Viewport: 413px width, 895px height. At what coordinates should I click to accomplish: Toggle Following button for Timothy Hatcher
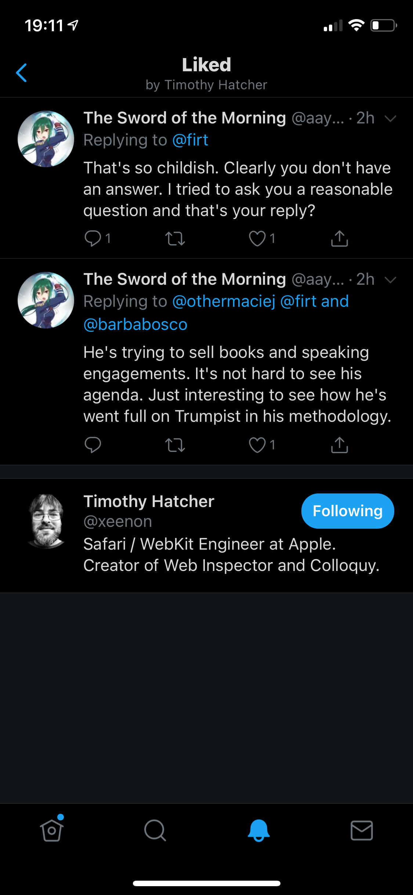[347, 511]
